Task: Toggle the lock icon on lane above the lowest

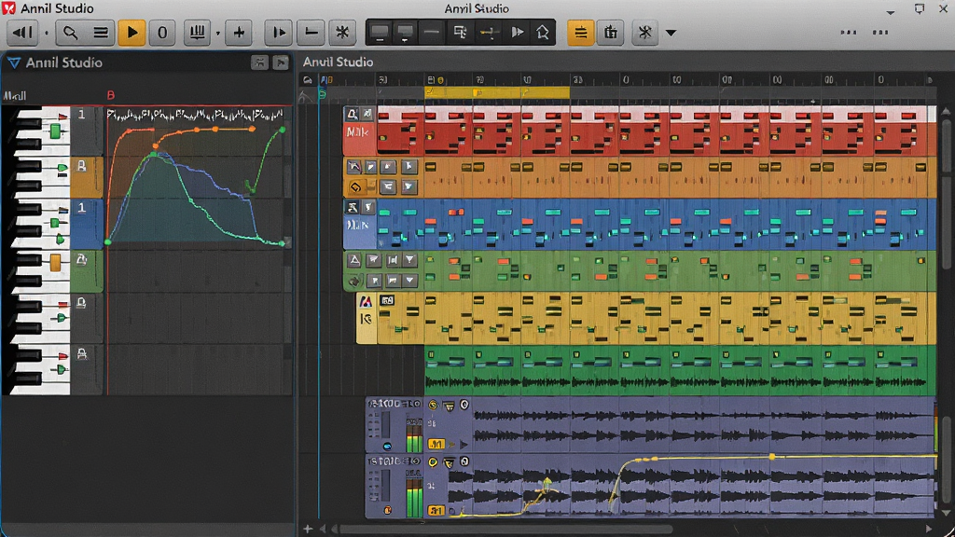Action: click(x=82, y=303)
